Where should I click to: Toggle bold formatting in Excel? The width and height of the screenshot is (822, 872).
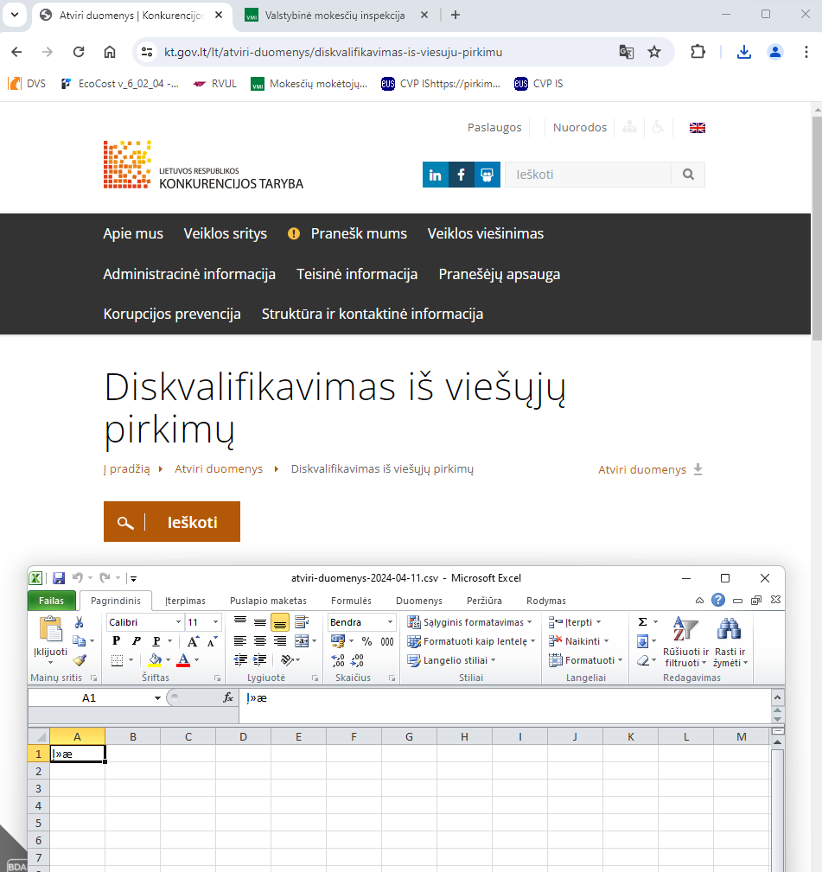coord(117,641)
